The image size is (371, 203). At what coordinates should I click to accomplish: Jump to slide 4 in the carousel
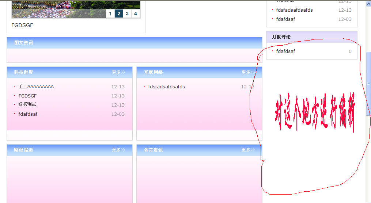pyautogui.click(x=136, y=14)
